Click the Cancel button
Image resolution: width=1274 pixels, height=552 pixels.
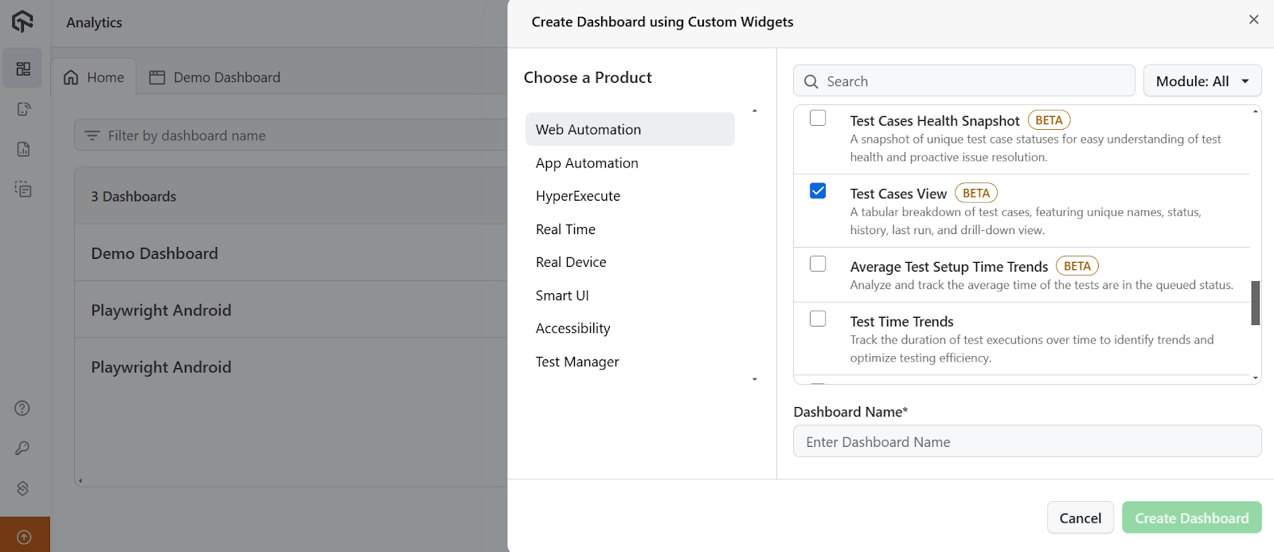(1081, 518)
